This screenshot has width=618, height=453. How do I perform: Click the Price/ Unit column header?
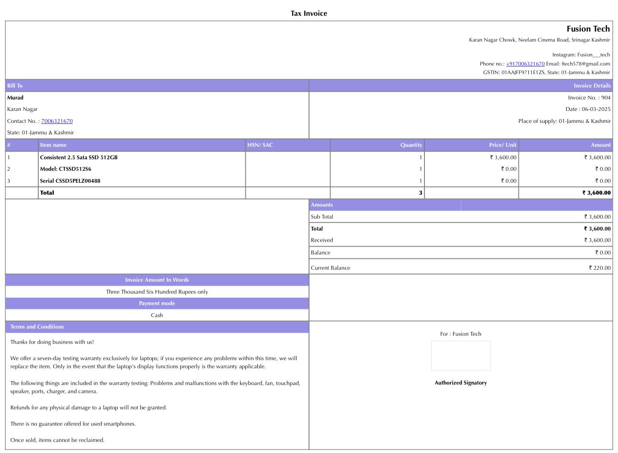(503, 145)
